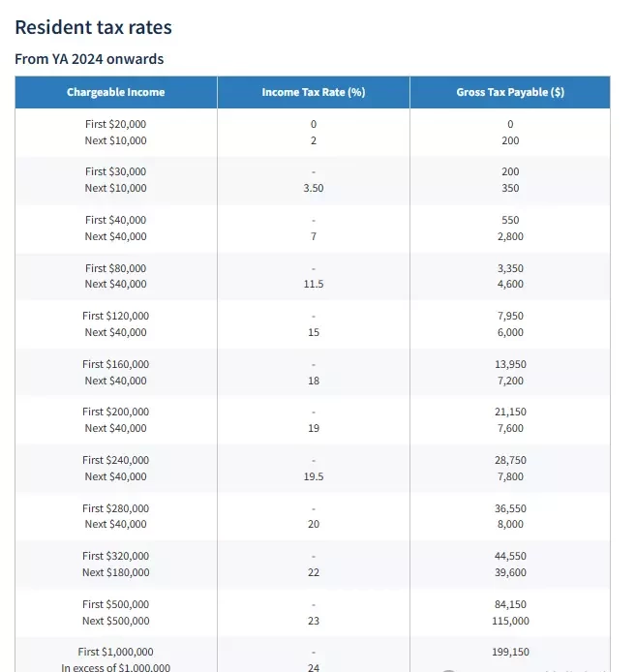This screenshot has height=672, width=636.
Task: Select the 115,000 tax payable amount
Action: click(510, 621)
